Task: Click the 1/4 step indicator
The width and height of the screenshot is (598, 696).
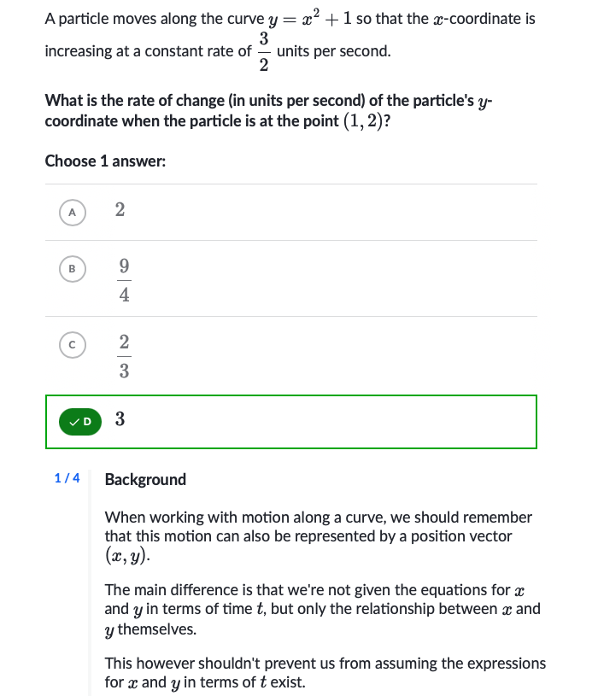Action: click(67, 478)
